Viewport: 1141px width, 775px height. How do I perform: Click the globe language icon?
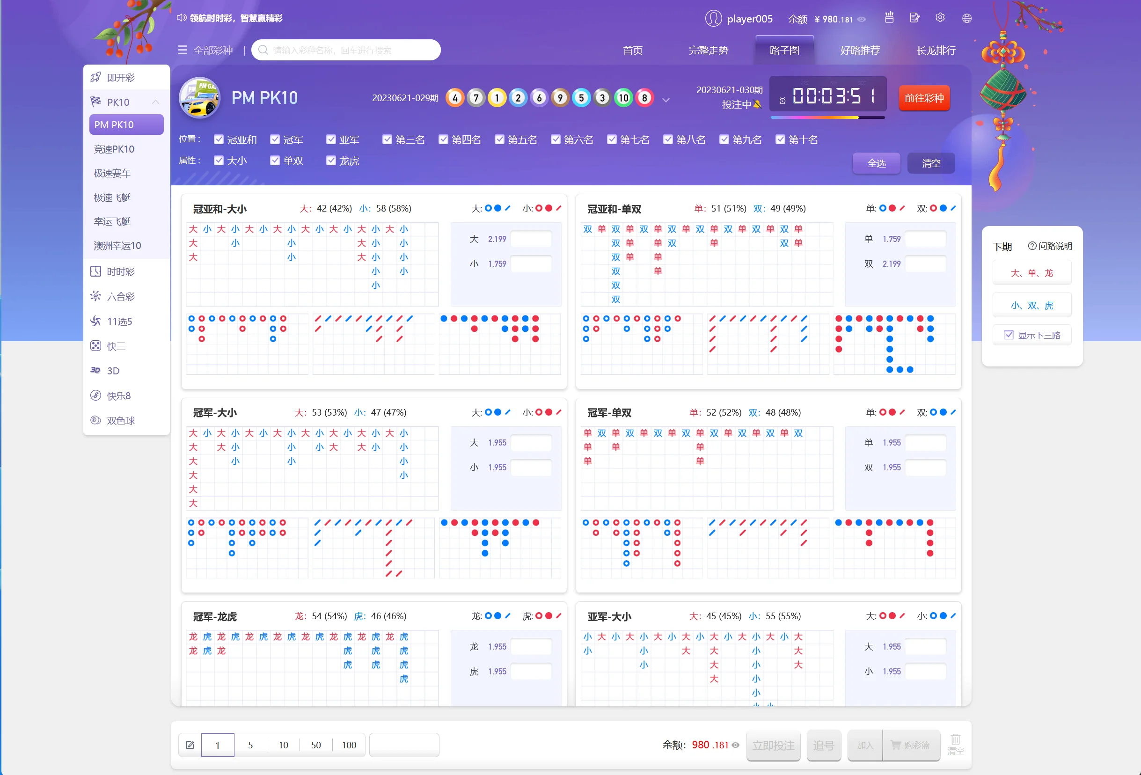967,18
